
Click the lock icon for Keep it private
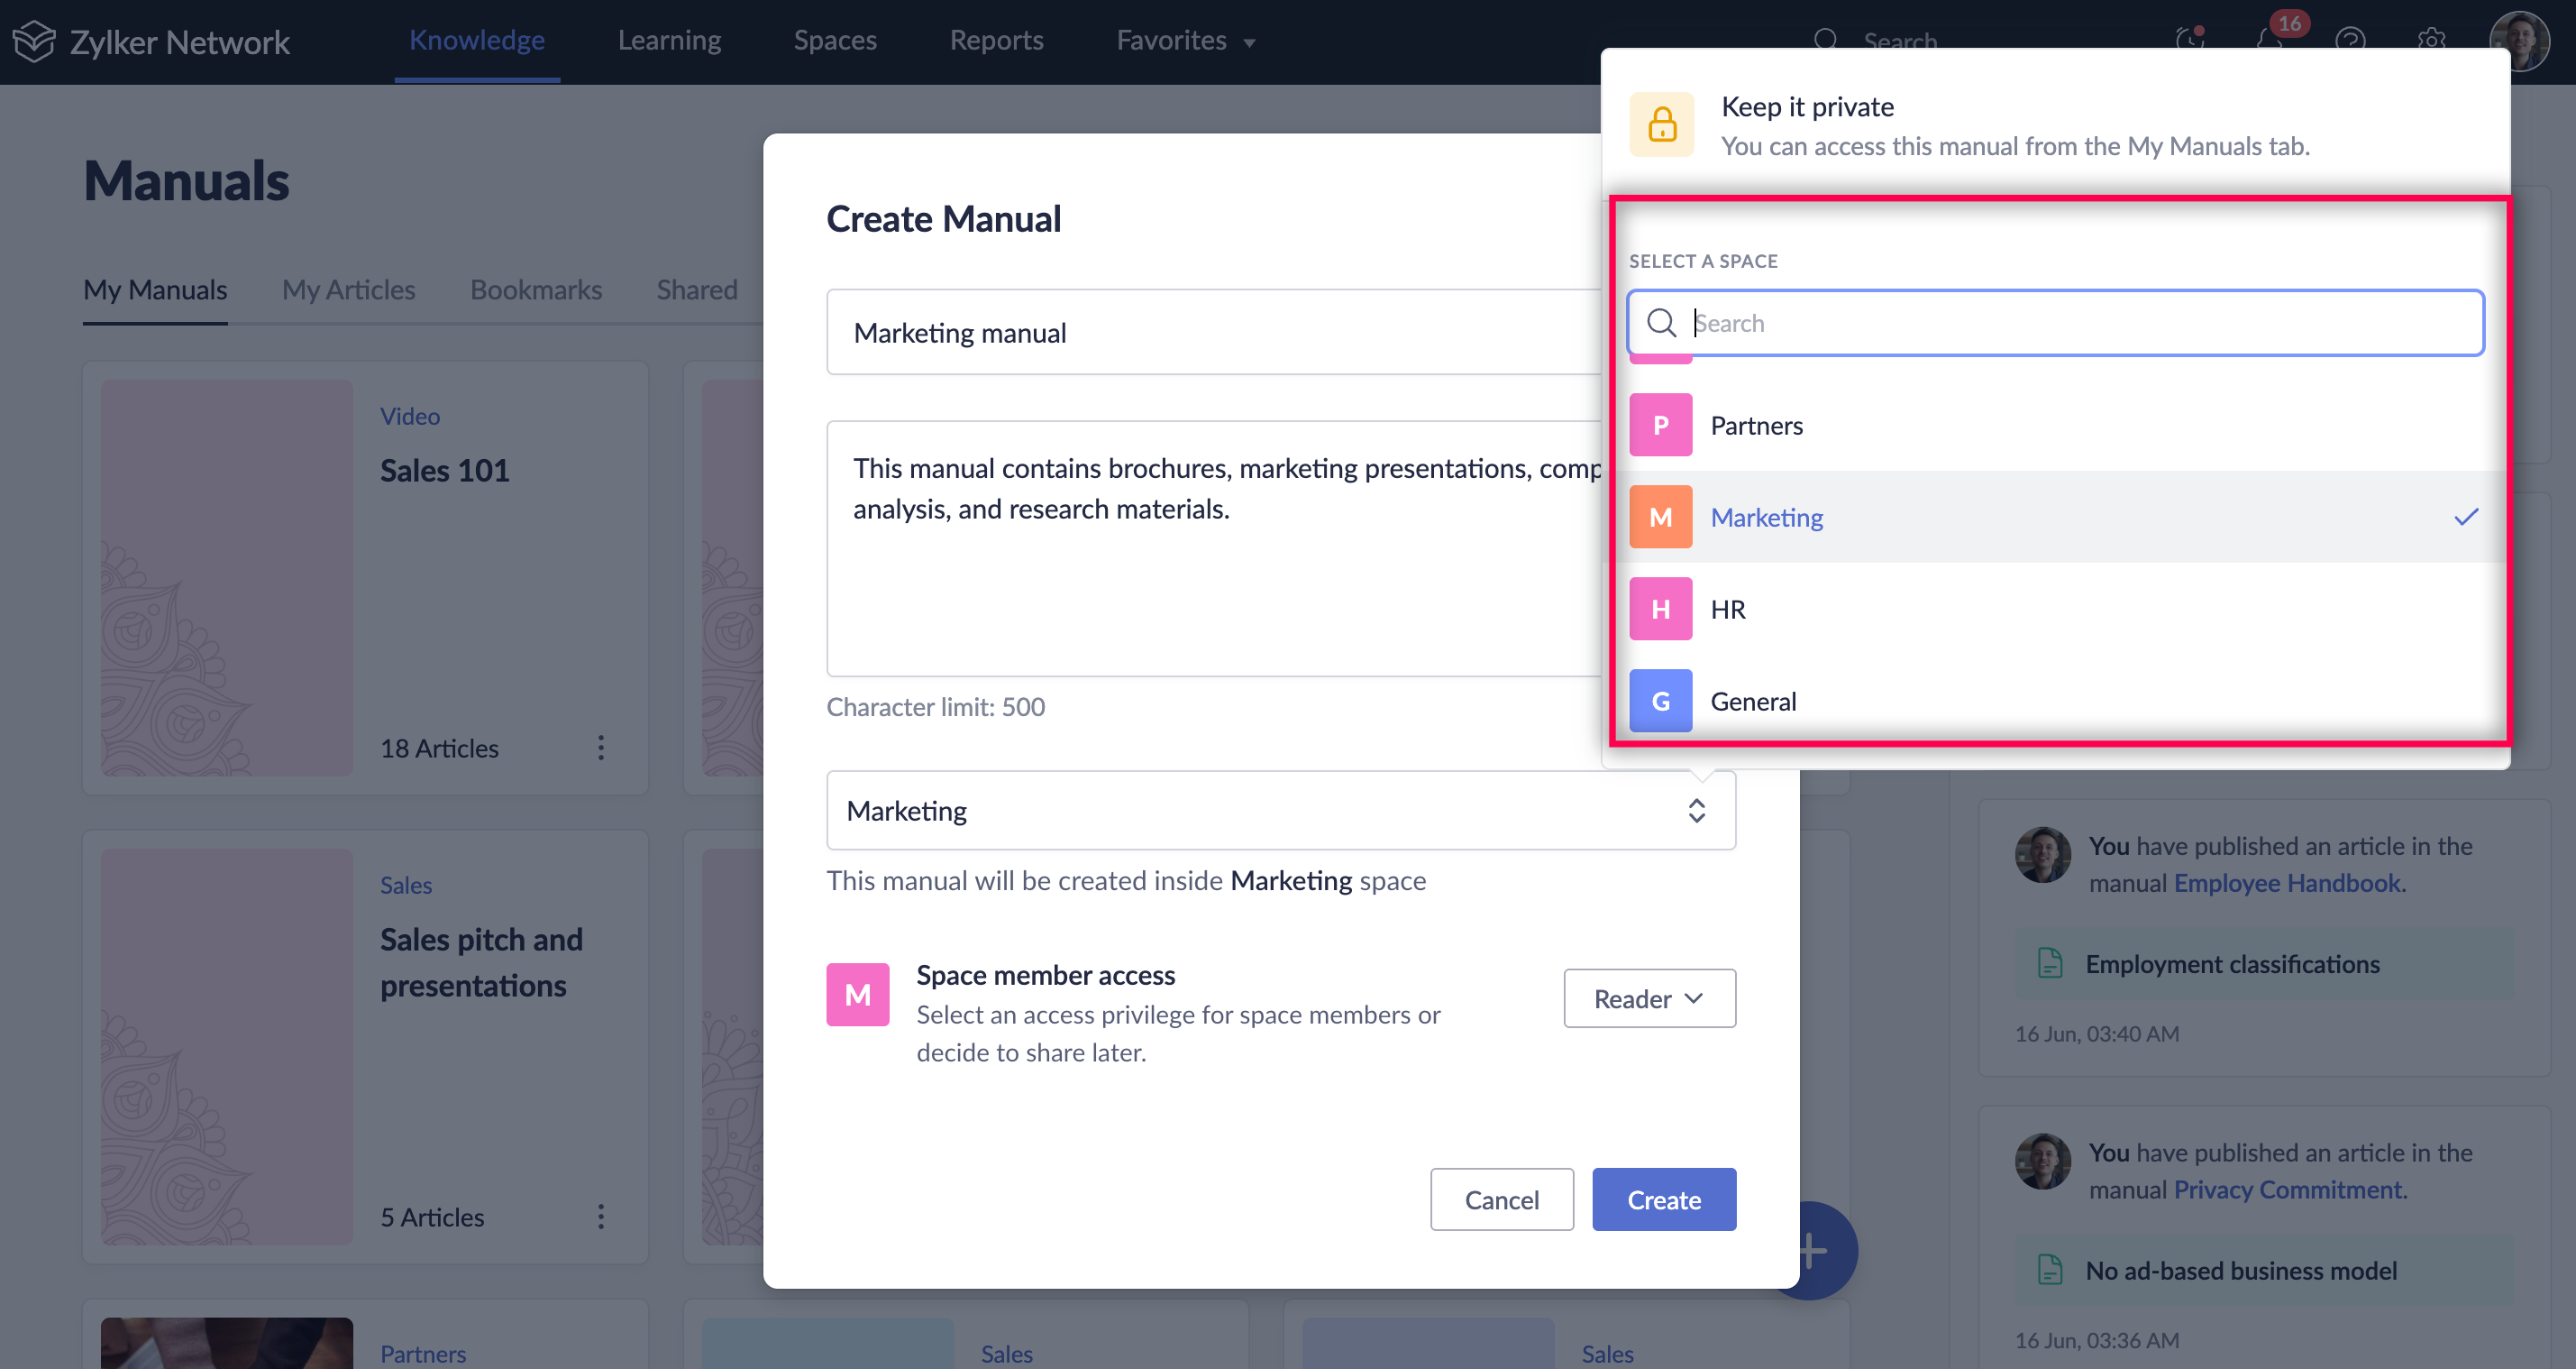(1662, 125)
